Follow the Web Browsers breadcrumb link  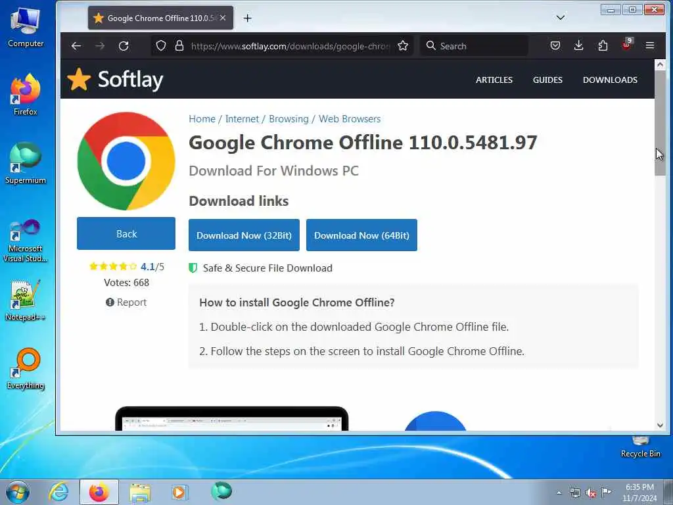click(x=350, y=119)
